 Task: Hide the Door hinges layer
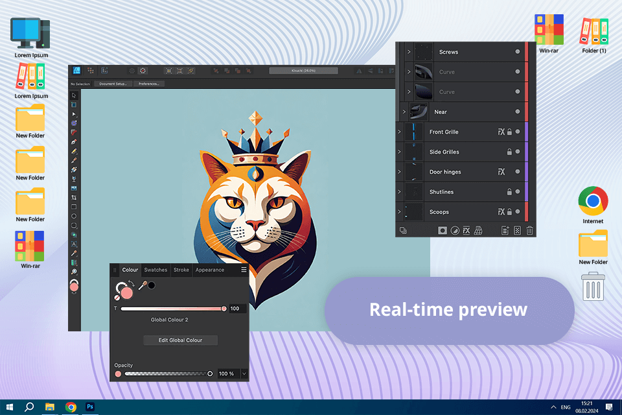click(x=517, y=172)
